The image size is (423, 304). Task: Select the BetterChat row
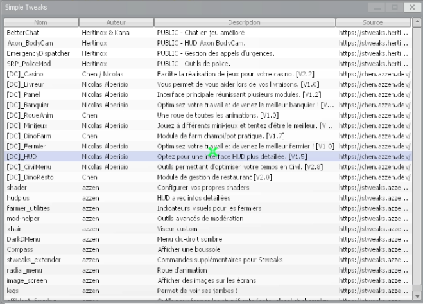point(23,32)
